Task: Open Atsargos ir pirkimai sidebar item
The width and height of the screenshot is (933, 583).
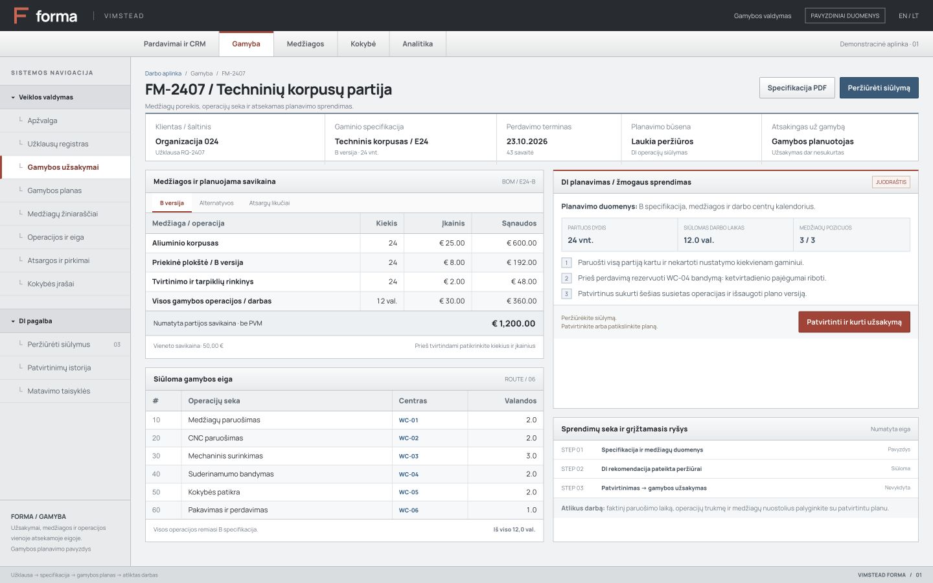Action: click(65, 260)
